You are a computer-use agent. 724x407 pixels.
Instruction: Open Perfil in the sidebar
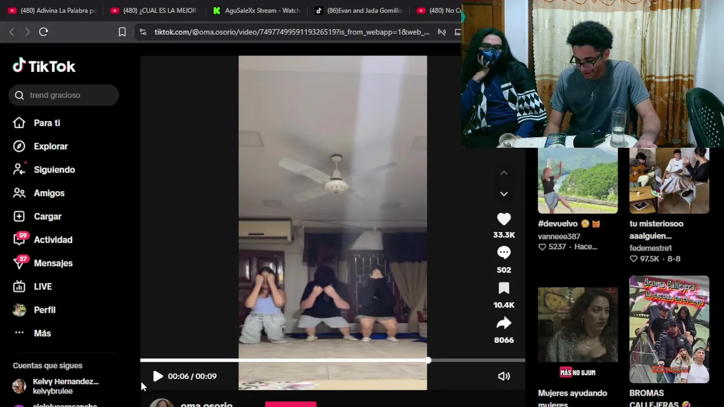pyautogui.click(x=45, y=310)
